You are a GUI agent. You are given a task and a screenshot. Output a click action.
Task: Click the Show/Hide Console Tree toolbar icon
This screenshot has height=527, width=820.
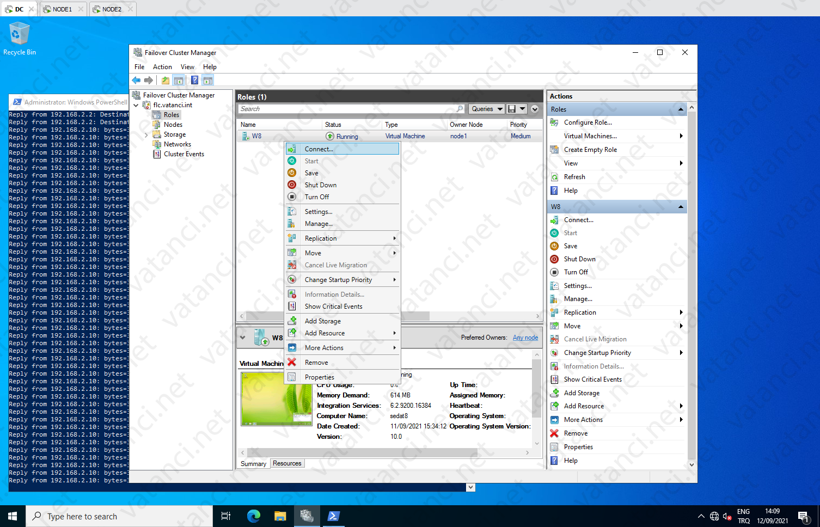point(179,80)
